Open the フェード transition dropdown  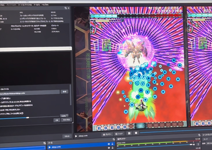207,139
